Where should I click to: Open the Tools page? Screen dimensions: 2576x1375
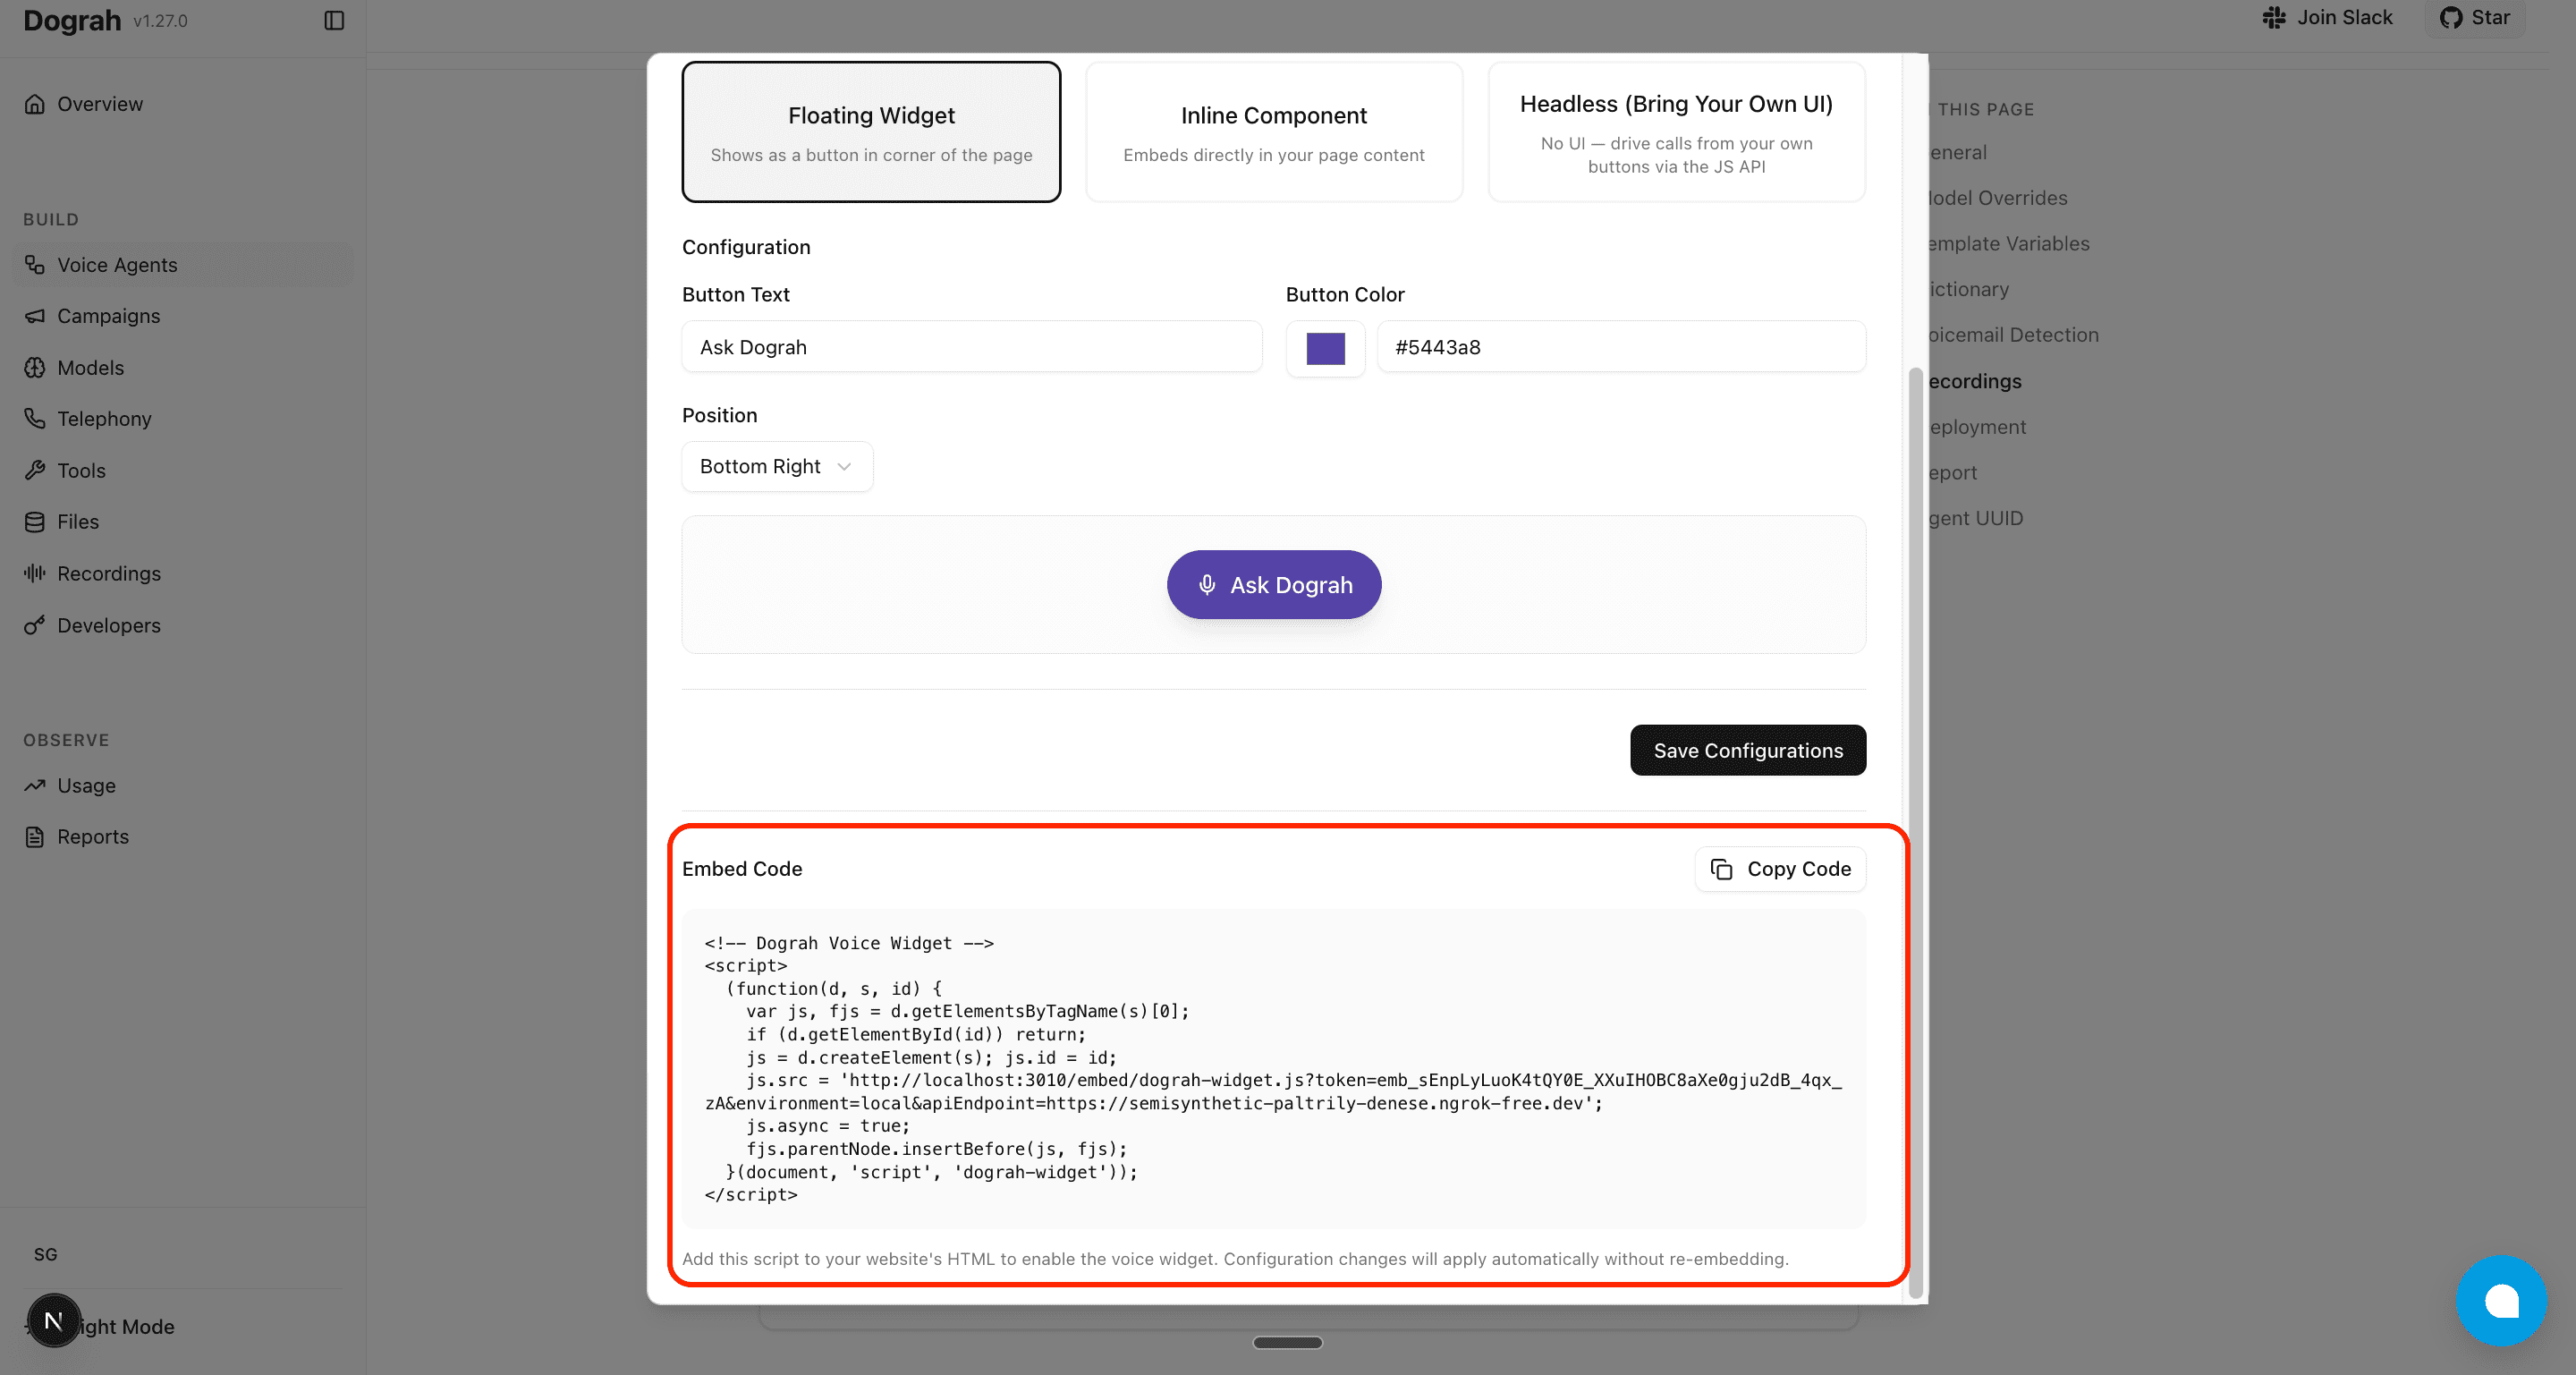(183, 470)
